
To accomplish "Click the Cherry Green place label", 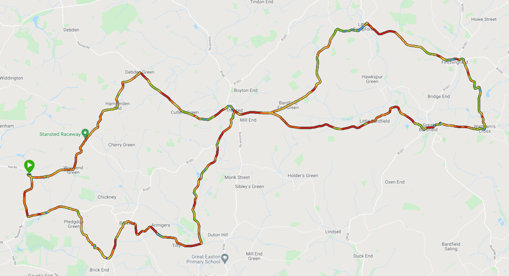I will point(121,145).
